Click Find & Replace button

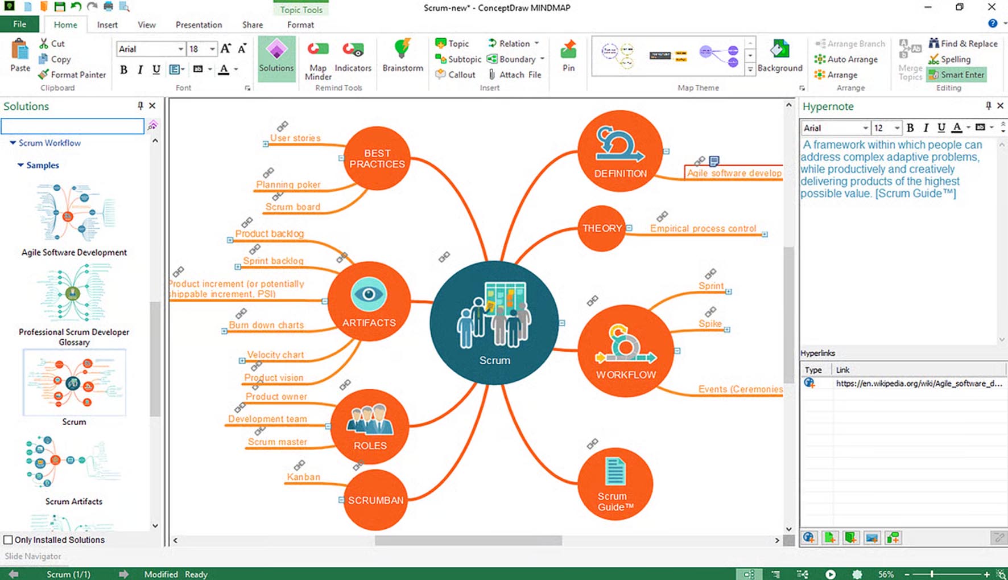(962, 43)
